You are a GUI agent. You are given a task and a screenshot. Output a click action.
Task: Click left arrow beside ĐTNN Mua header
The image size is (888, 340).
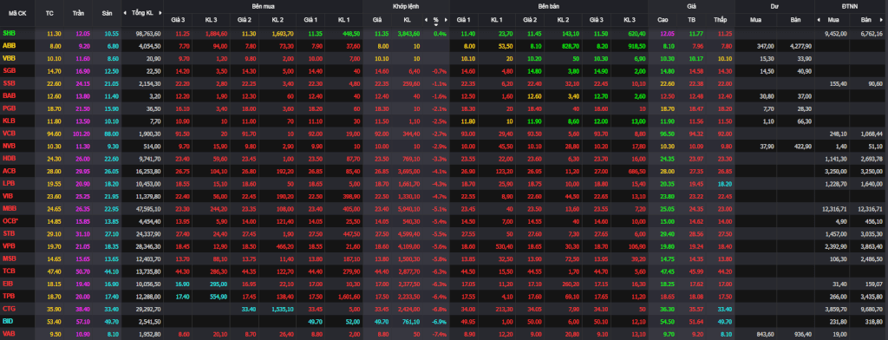click(x=818, y=19)
